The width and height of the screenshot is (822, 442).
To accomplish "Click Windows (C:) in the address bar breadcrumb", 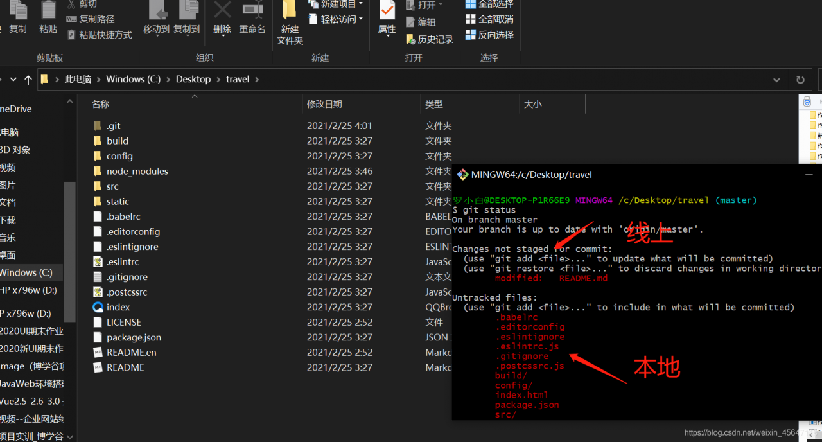I will click(x=134, y=80).
